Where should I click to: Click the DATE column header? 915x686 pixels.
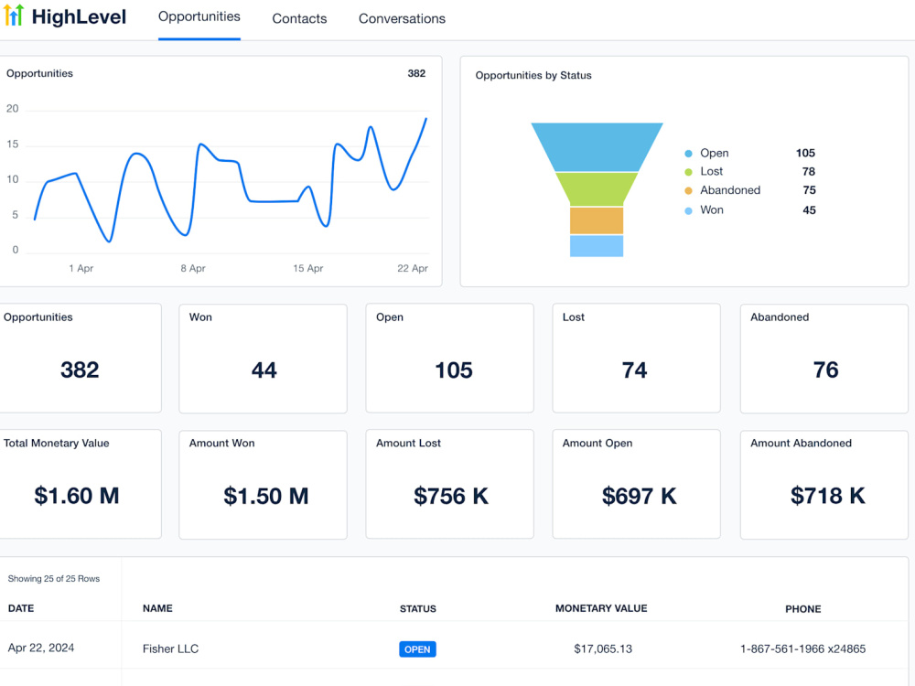tap(21, 608)
